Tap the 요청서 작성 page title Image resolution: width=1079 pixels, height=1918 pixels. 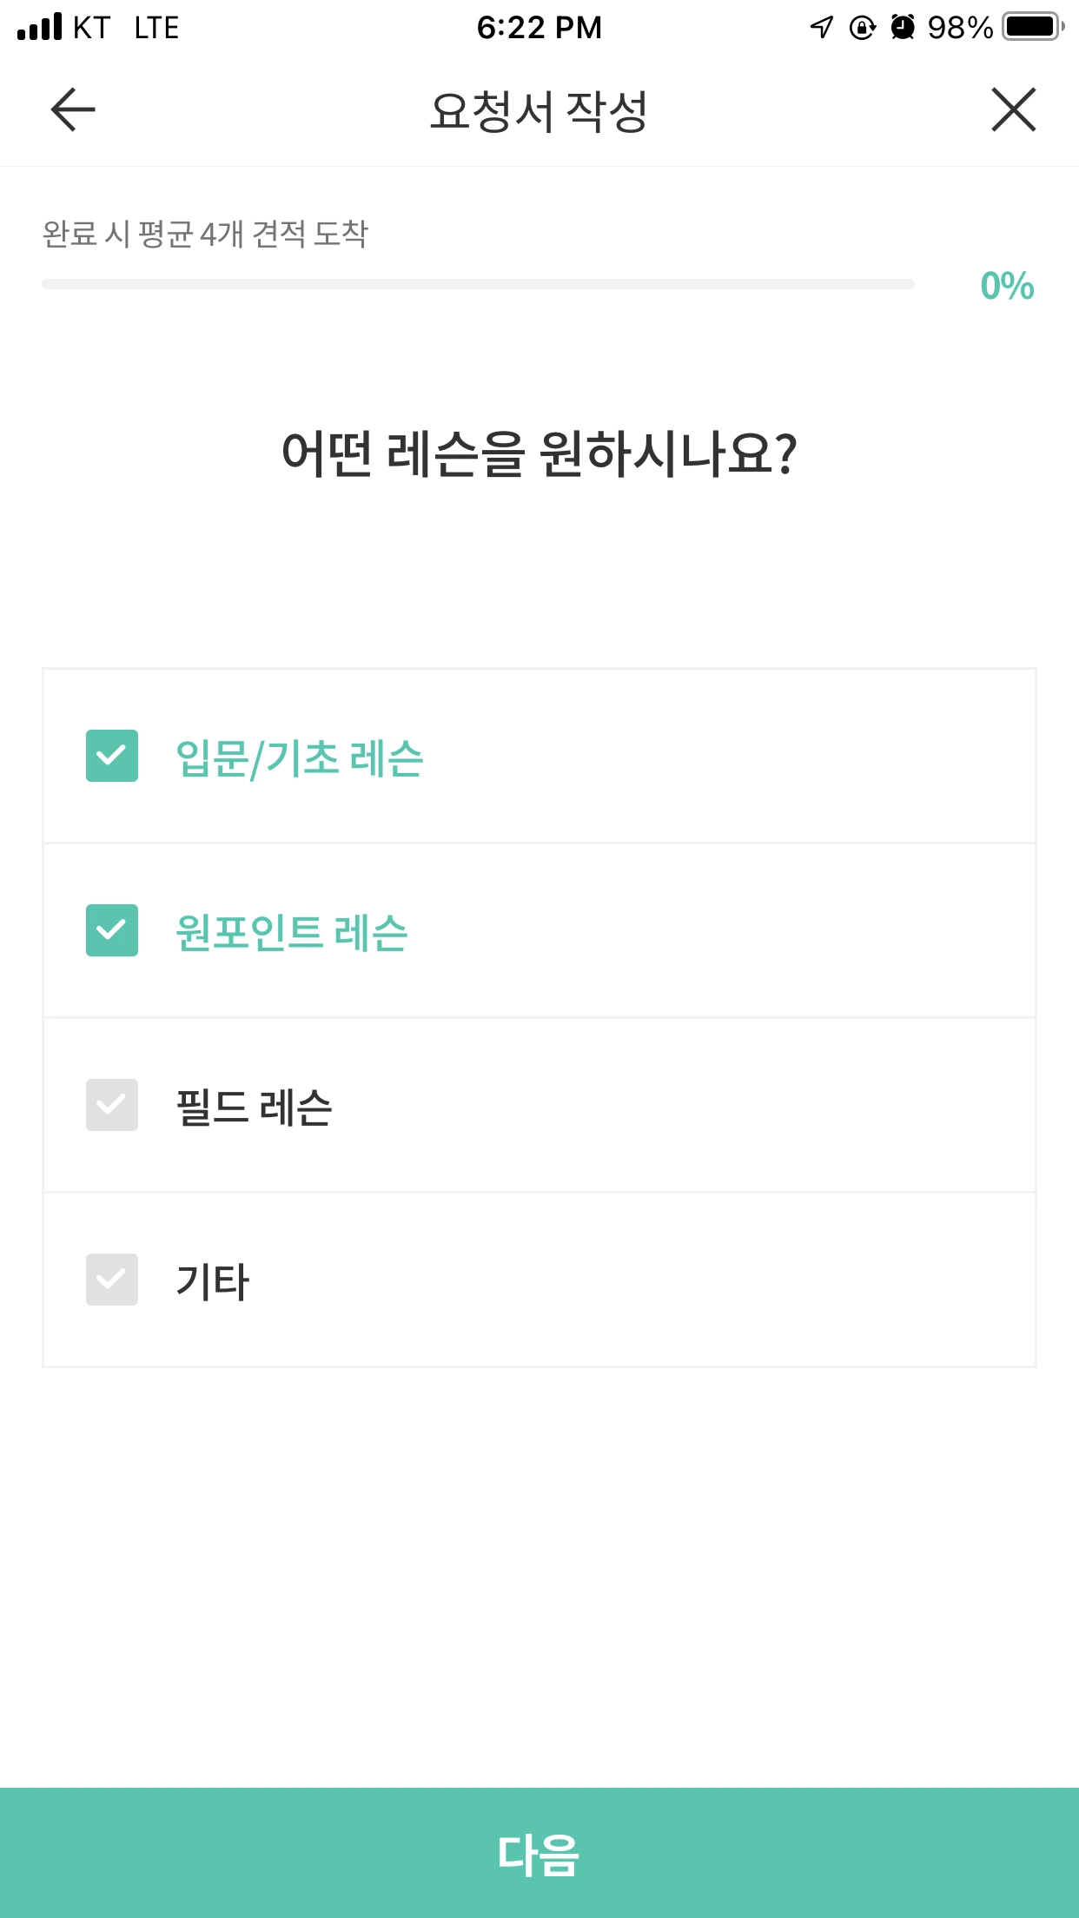click(x=539, y=111)
